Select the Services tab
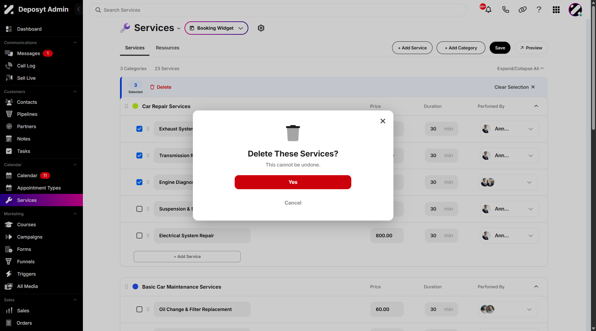Screen dimensions: 596x331 [135, 48]
